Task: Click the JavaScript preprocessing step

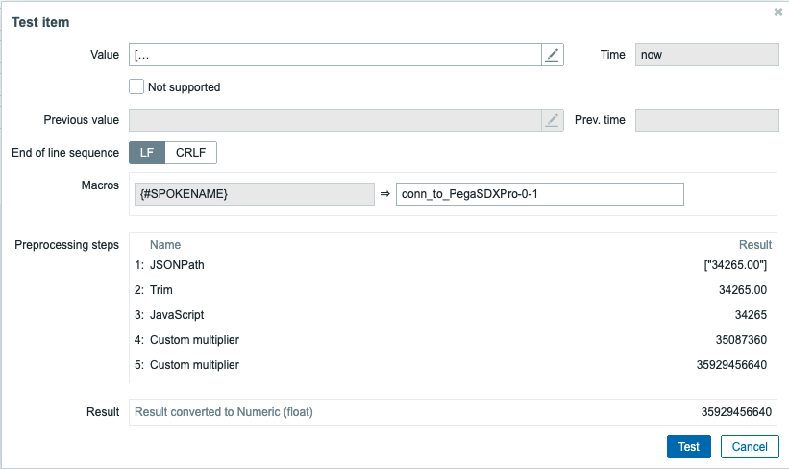Action: click(177, 315)
